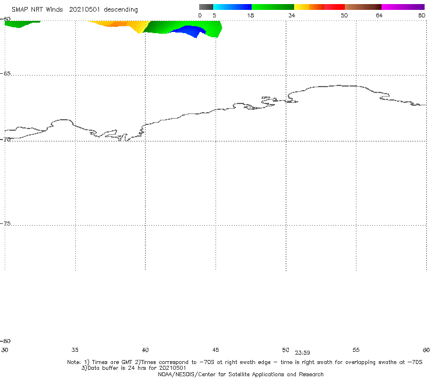Click the orange-yellow wind patch on the map
The width and height of the screenshot is (431, 378).
(x=121, y=25)
